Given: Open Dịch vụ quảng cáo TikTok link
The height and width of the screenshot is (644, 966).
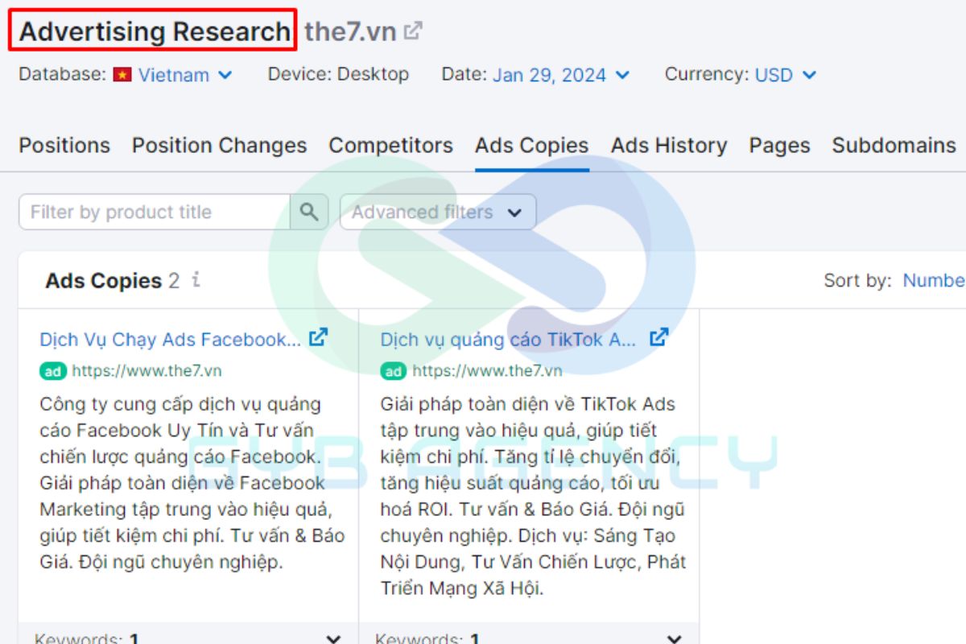Looking at the screenshot, I should click(509, 340).
